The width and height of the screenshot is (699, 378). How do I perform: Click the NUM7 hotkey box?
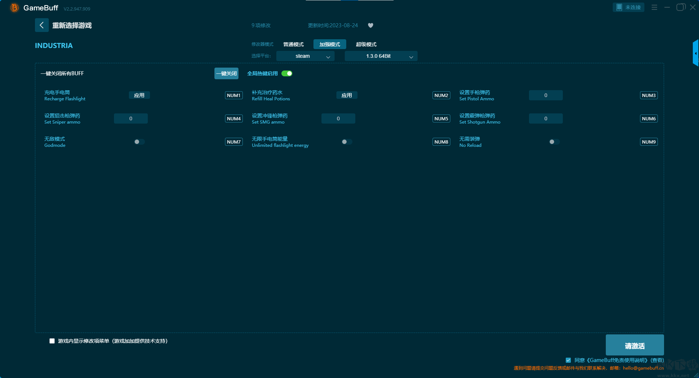(234, 142)
